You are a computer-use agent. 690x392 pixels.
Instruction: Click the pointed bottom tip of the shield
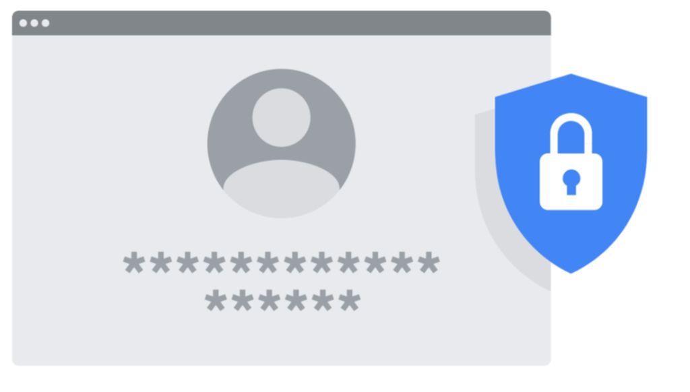[x=571, y=269]
